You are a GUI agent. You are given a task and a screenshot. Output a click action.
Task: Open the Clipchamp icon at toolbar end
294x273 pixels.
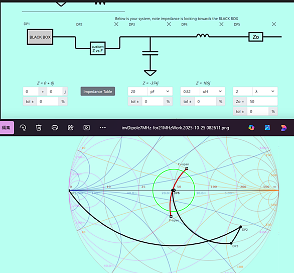coord(283,128)
